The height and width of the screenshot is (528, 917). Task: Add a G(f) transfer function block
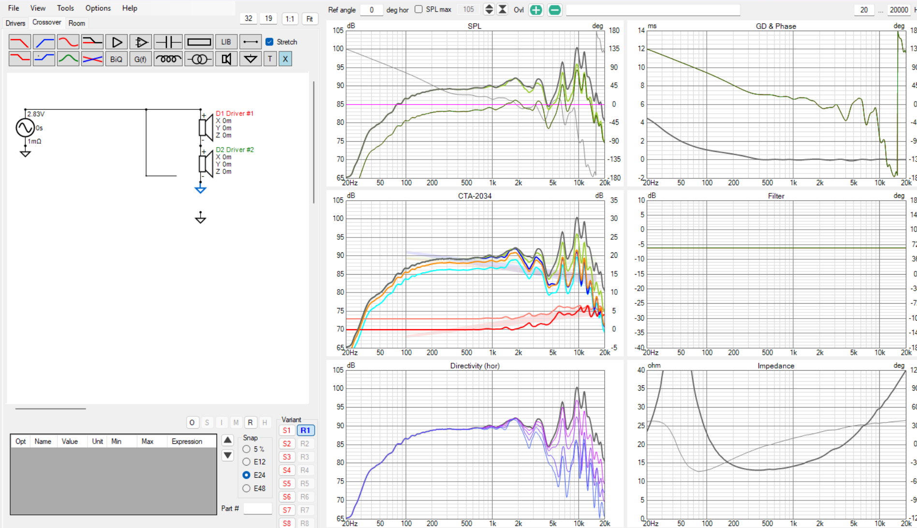(x=141, y=59)
